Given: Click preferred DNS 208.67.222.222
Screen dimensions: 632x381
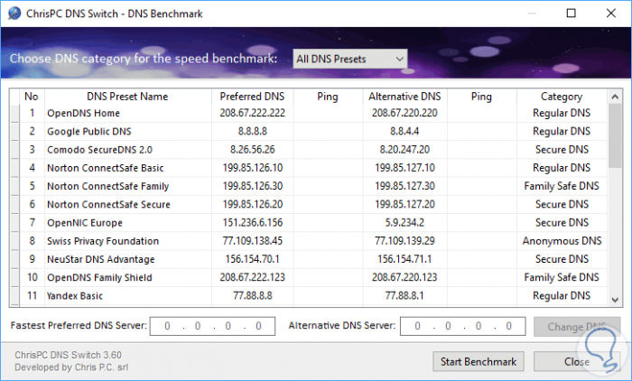Looking at the screenshot, I should coord(252,113).
